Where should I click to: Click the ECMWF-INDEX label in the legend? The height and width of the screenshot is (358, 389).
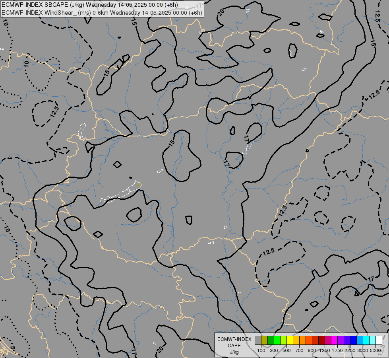coord(234,339)
